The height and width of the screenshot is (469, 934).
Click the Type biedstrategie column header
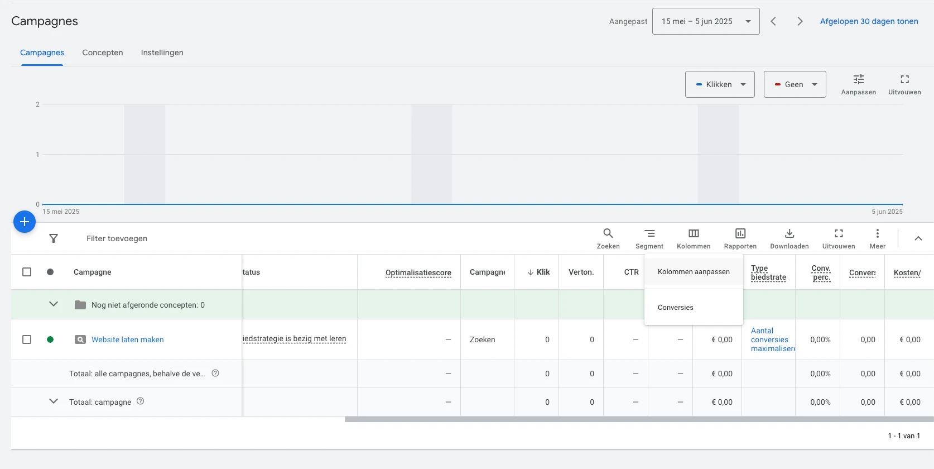point(769,272)
